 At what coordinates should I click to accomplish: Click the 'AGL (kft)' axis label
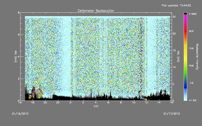point(178,56)
